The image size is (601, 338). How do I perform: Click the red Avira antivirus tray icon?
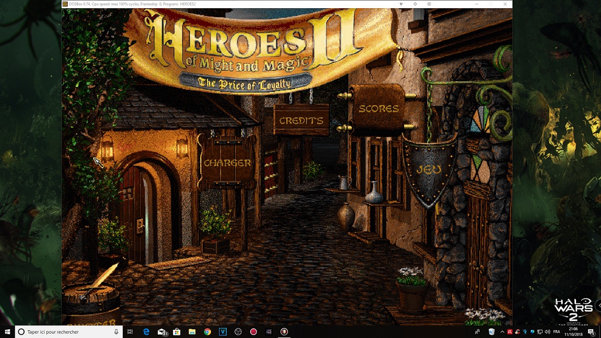[510, 332]
